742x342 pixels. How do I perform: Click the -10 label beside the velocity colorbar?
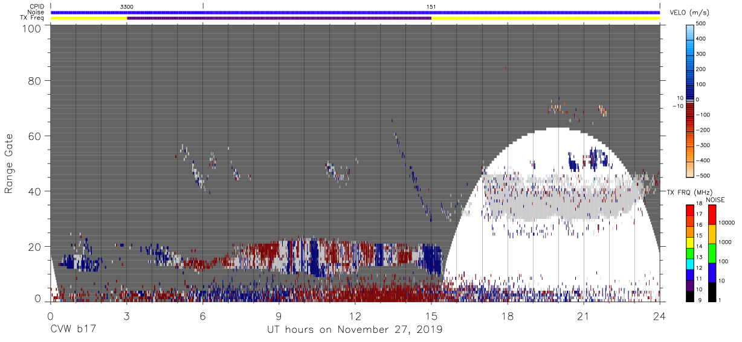679,106
